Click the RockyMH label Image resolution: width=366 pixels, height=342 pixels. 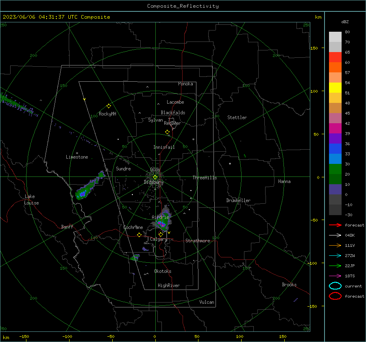point(107,114)
